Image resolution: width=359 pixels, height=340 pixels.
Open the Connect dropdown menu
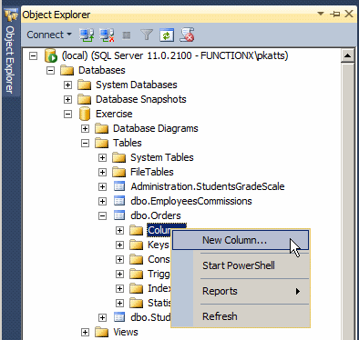tap(49, 35)
